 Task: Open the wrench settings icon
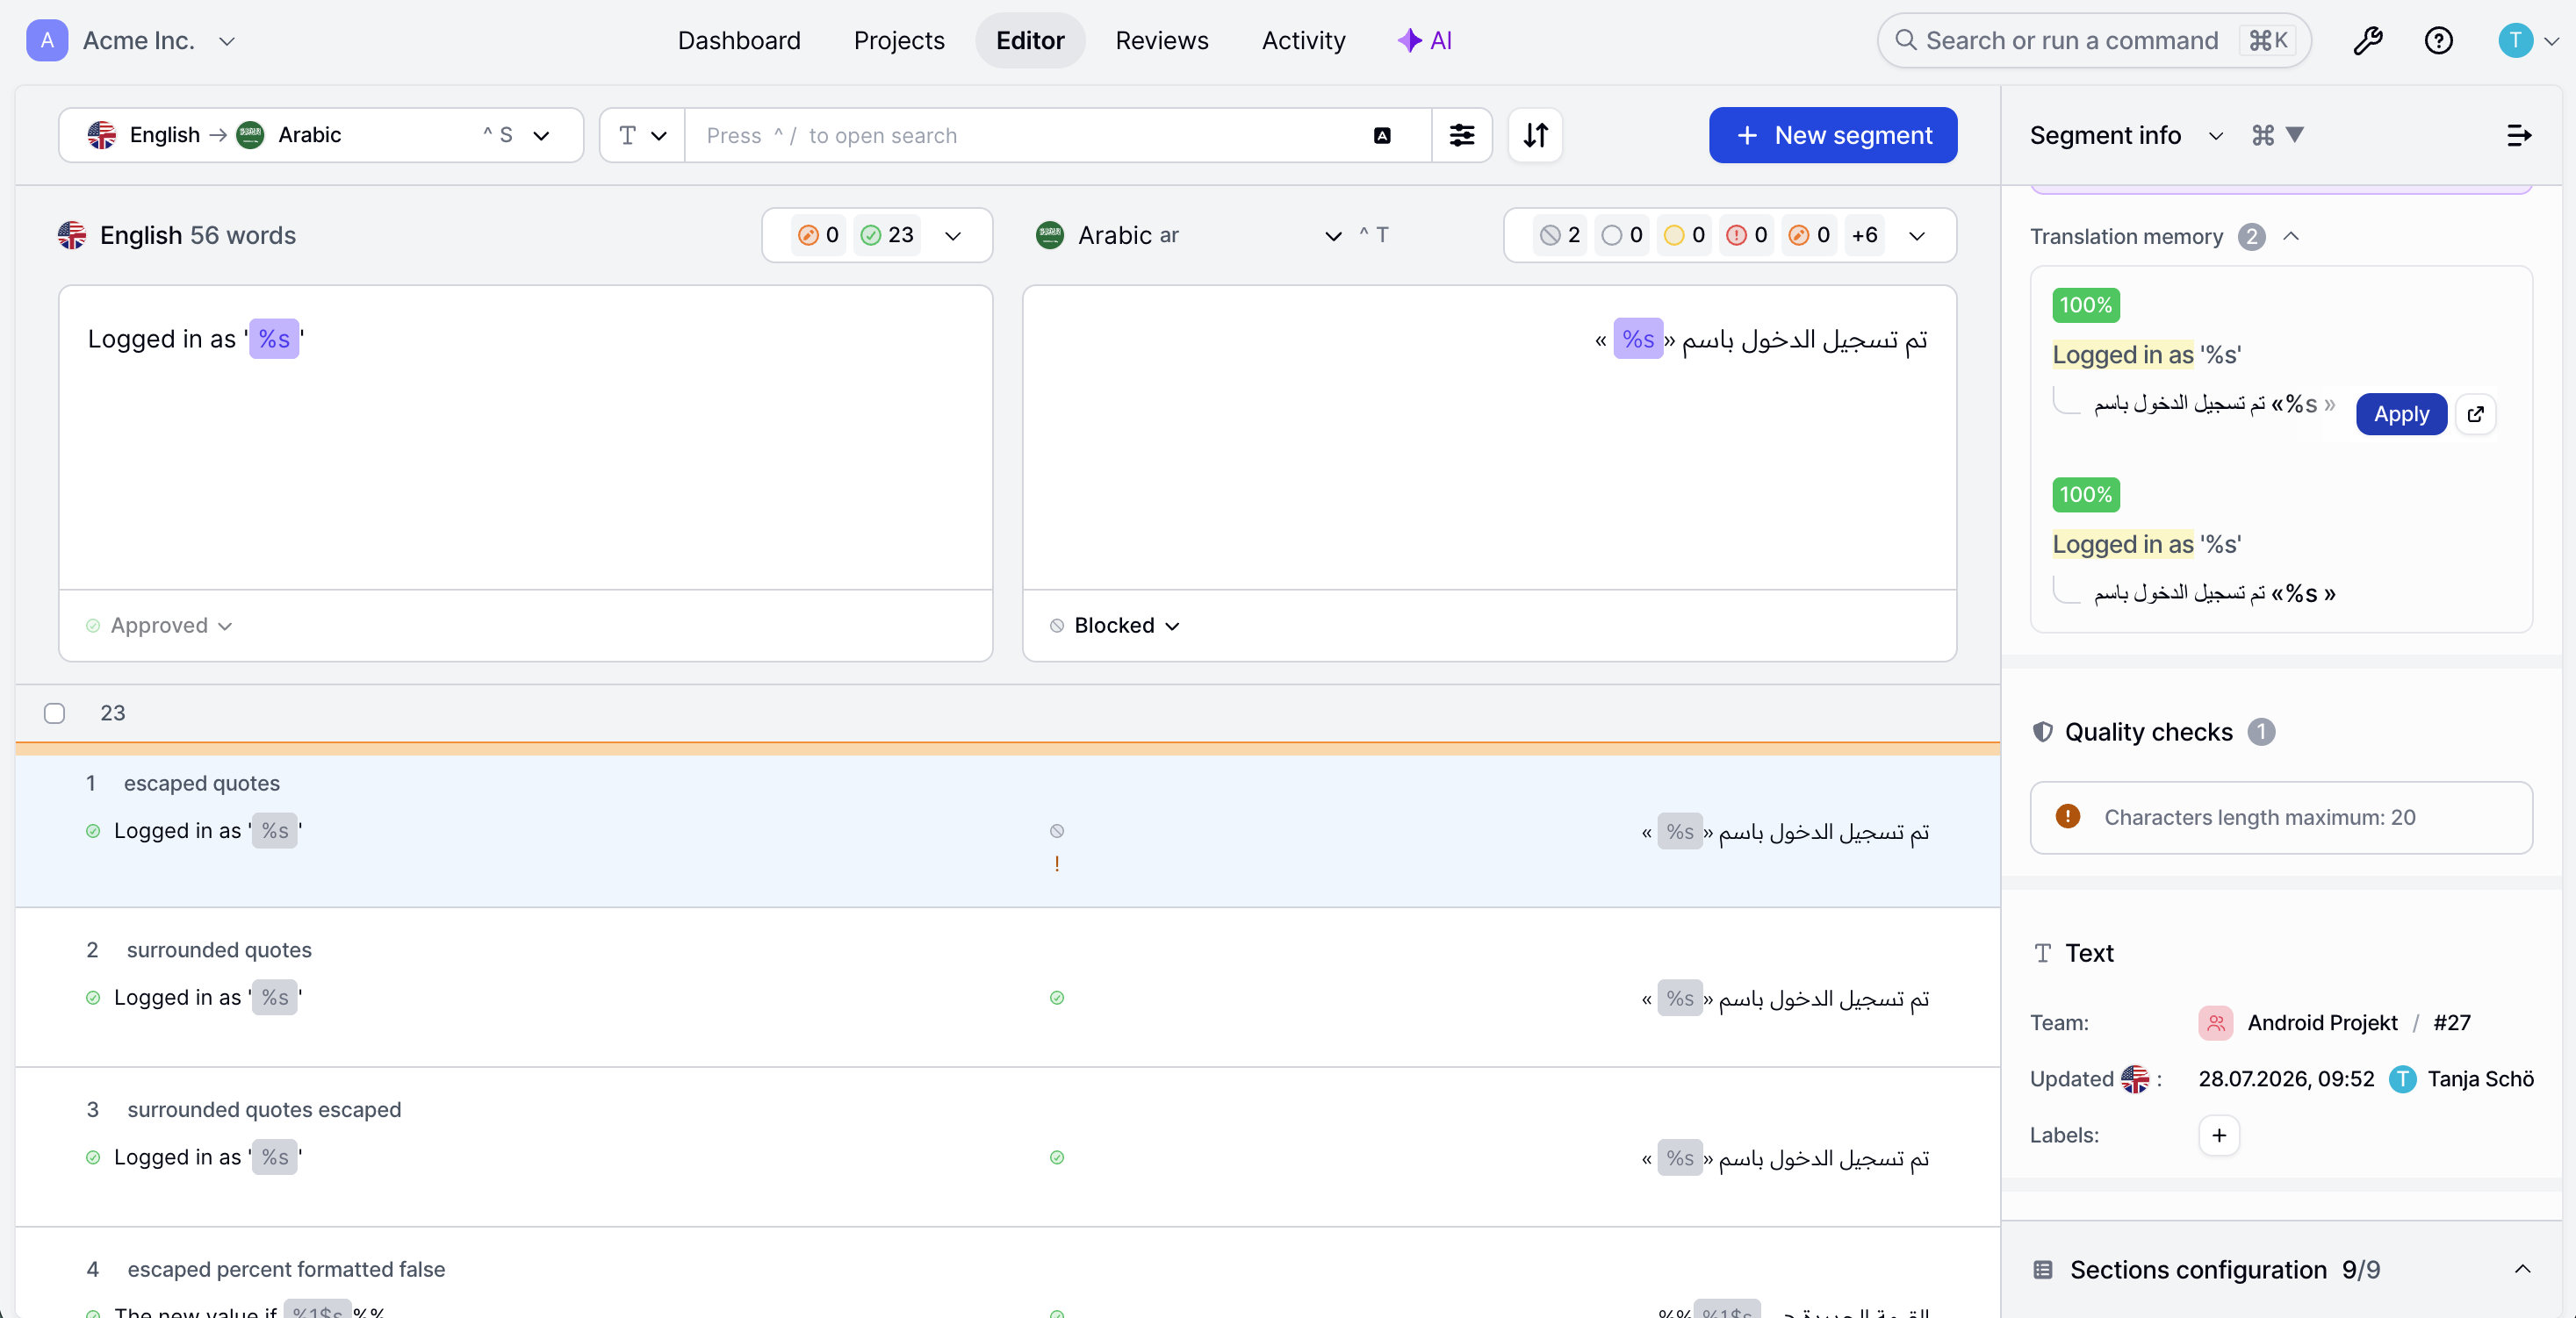[2367, 41]
